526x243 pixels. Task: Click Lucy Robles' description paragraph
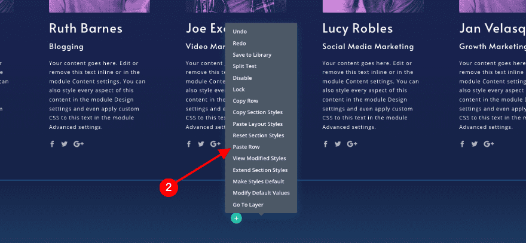coord(371,95)
